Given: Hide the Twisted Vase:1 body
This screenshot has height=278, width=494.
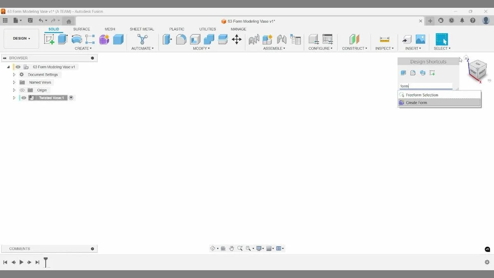Looking at the screenshot, I should 24,98.
